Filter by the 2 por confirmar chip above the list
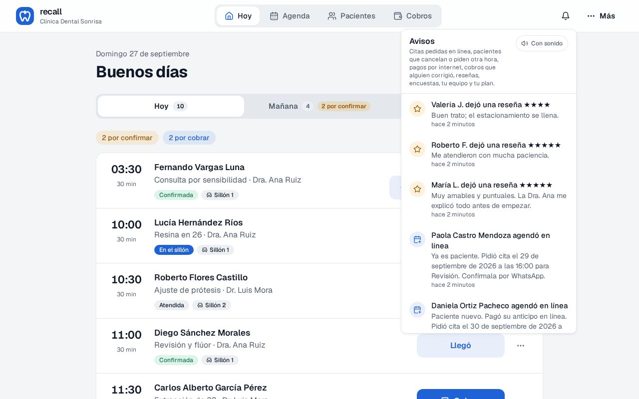The image size is (639, 399). [x=127, y=138]
